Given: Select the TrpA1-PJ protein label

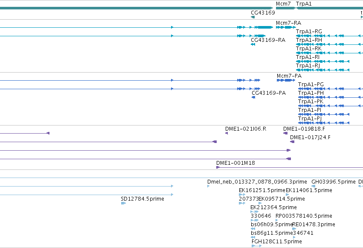Looking at the screenshot, I should coord(310,119).
